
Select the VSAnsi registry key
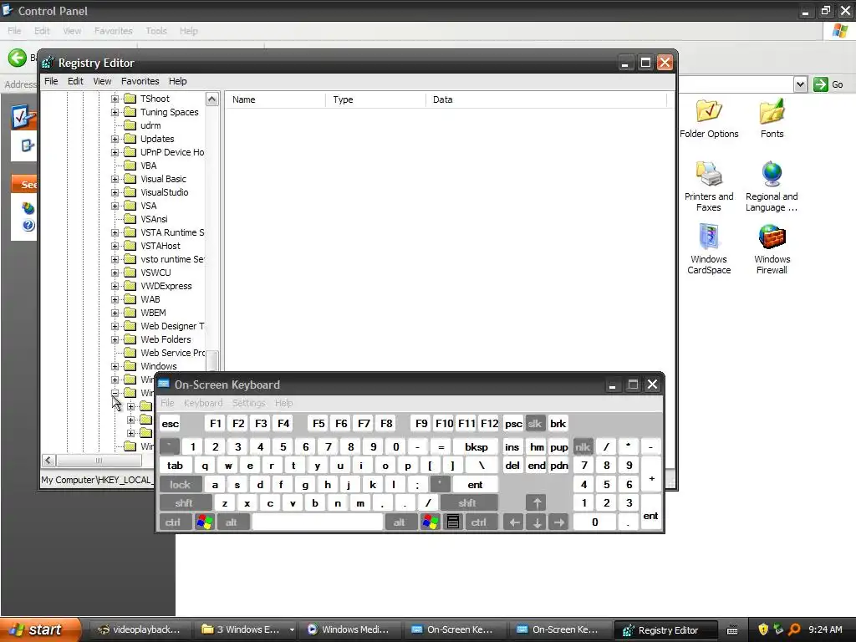[154, 219]
